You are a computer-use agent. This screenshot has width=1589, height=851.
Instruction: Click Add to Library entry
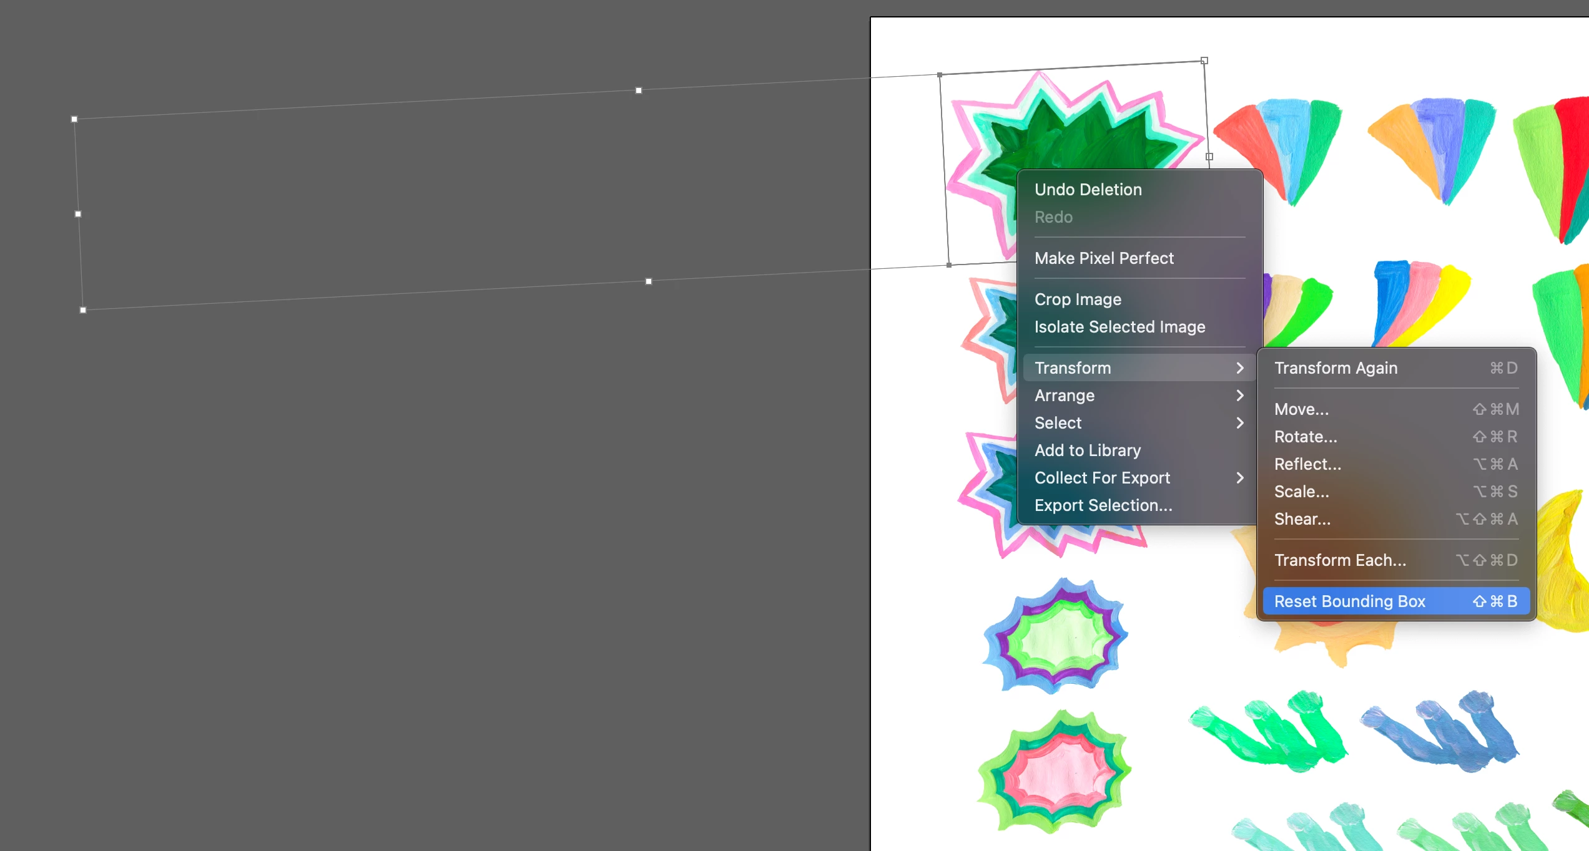tap(1087, 450)
